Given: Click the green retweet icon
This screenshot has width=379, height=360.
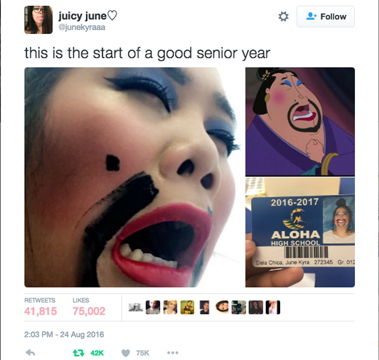Looking at the screenshot, I should point(78,353).
